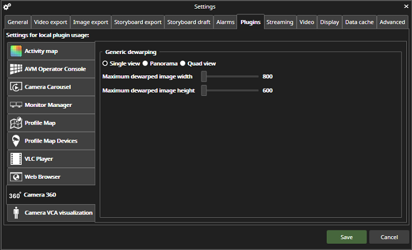Open the Streaming tab
The height and width of the screenshot is (250, 412).
[x=280, y=22]
